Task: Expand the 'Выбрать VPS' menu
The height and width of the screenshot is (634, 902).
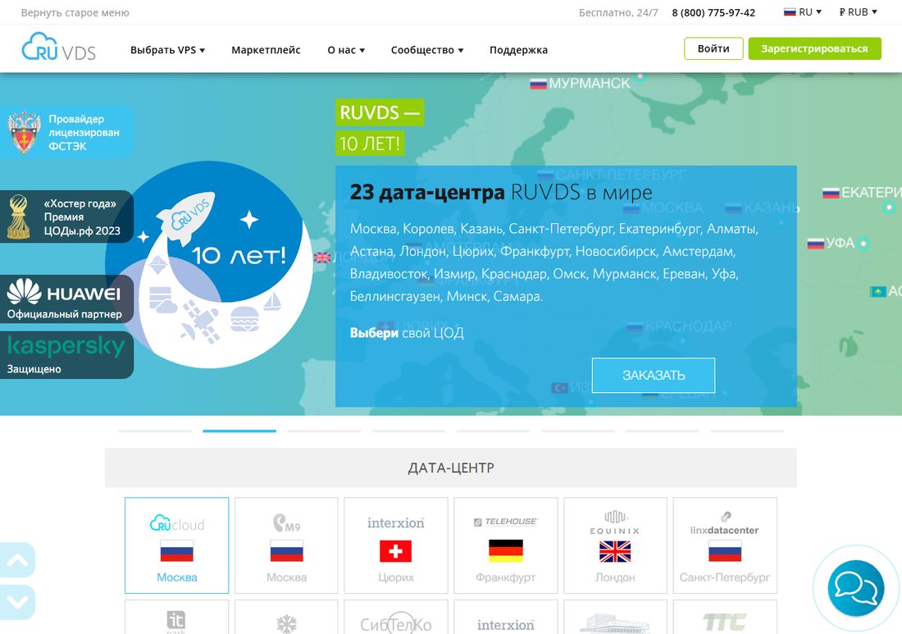Action: point(167,50)
